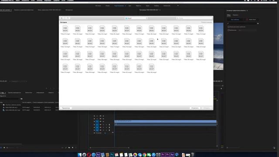Switch to the Цвет workspace tab

coord(130,6)
